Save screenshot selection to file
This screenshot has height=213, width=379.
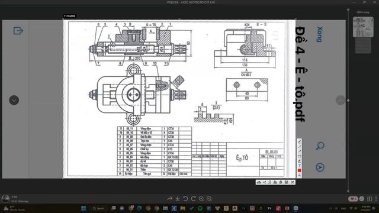tap(287, 182)
